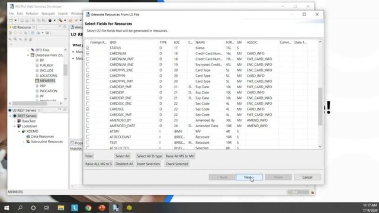Select LOCATIONS file in tree
This screenshot has width=379, height=213.
point(49,76)
